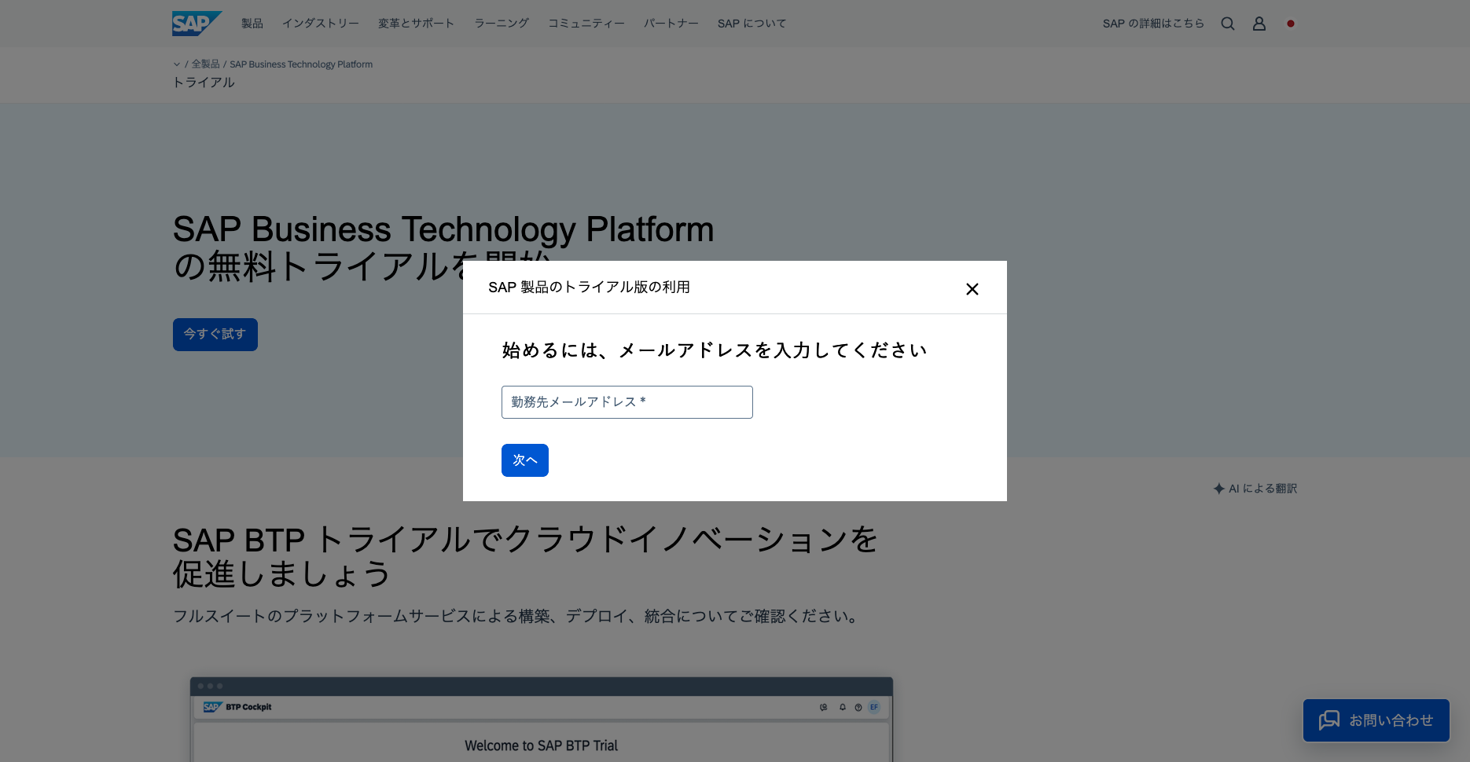Open SAP Business Technology Platform breadcrumb link

coord(301,64)
